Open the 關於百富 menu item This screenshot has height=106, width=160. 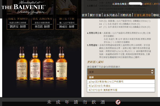95,15
